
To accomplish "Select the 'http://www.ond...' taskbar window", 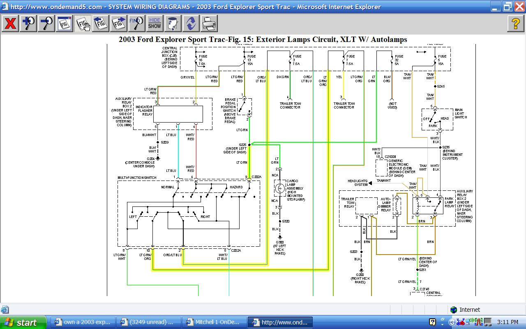I will (x=281, y=322).
